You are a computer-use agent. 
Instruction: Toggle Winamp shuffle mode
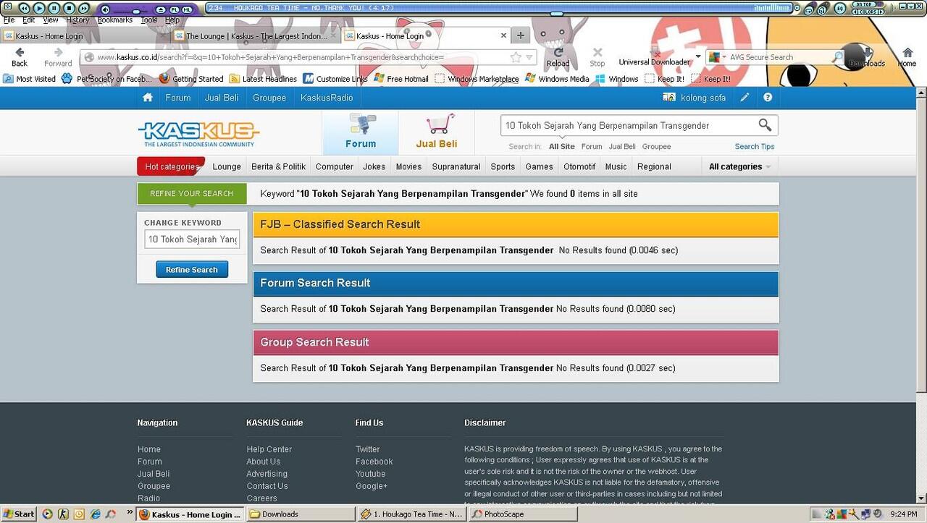pos(822,11)
